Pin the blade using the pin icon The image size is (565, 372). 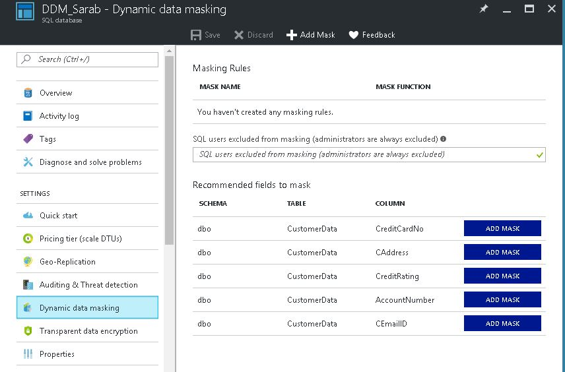484,9
